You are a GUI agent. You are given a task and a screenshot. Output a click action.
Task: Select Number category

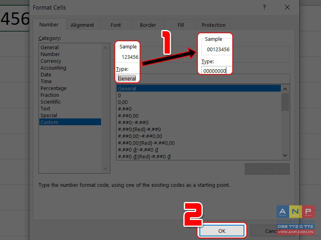tap(70, 54)
